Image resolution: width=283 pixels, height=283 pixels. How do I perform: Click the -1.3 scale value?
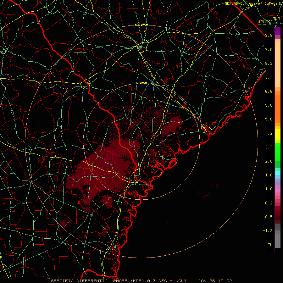click(268, 231)
